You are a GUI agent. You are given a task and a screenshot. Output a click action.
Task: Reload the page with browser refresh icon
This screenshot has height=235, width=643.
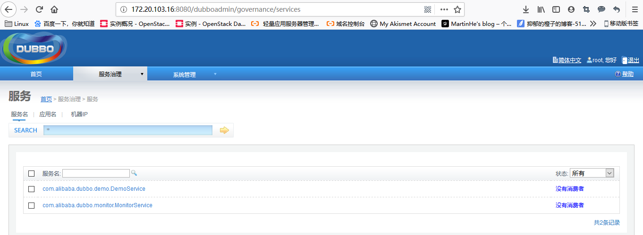pyautogui.click(x=39, y=9)
